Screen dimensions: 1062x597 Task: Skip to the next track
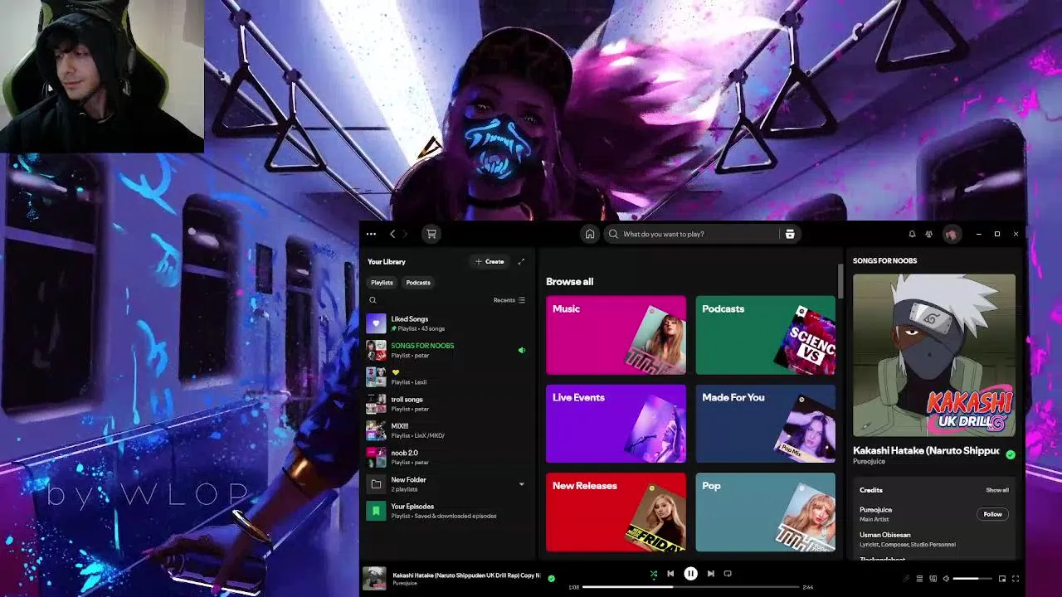[x=710, y=573]
